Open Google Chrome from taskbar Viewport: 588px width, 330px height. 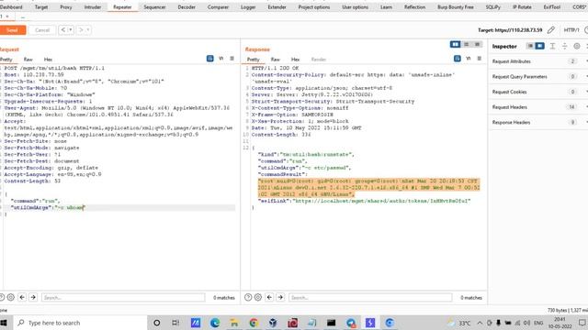[x=254, y=323]
